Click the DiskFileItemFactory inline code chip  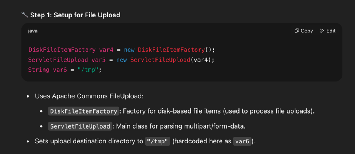tap(84, 111)
